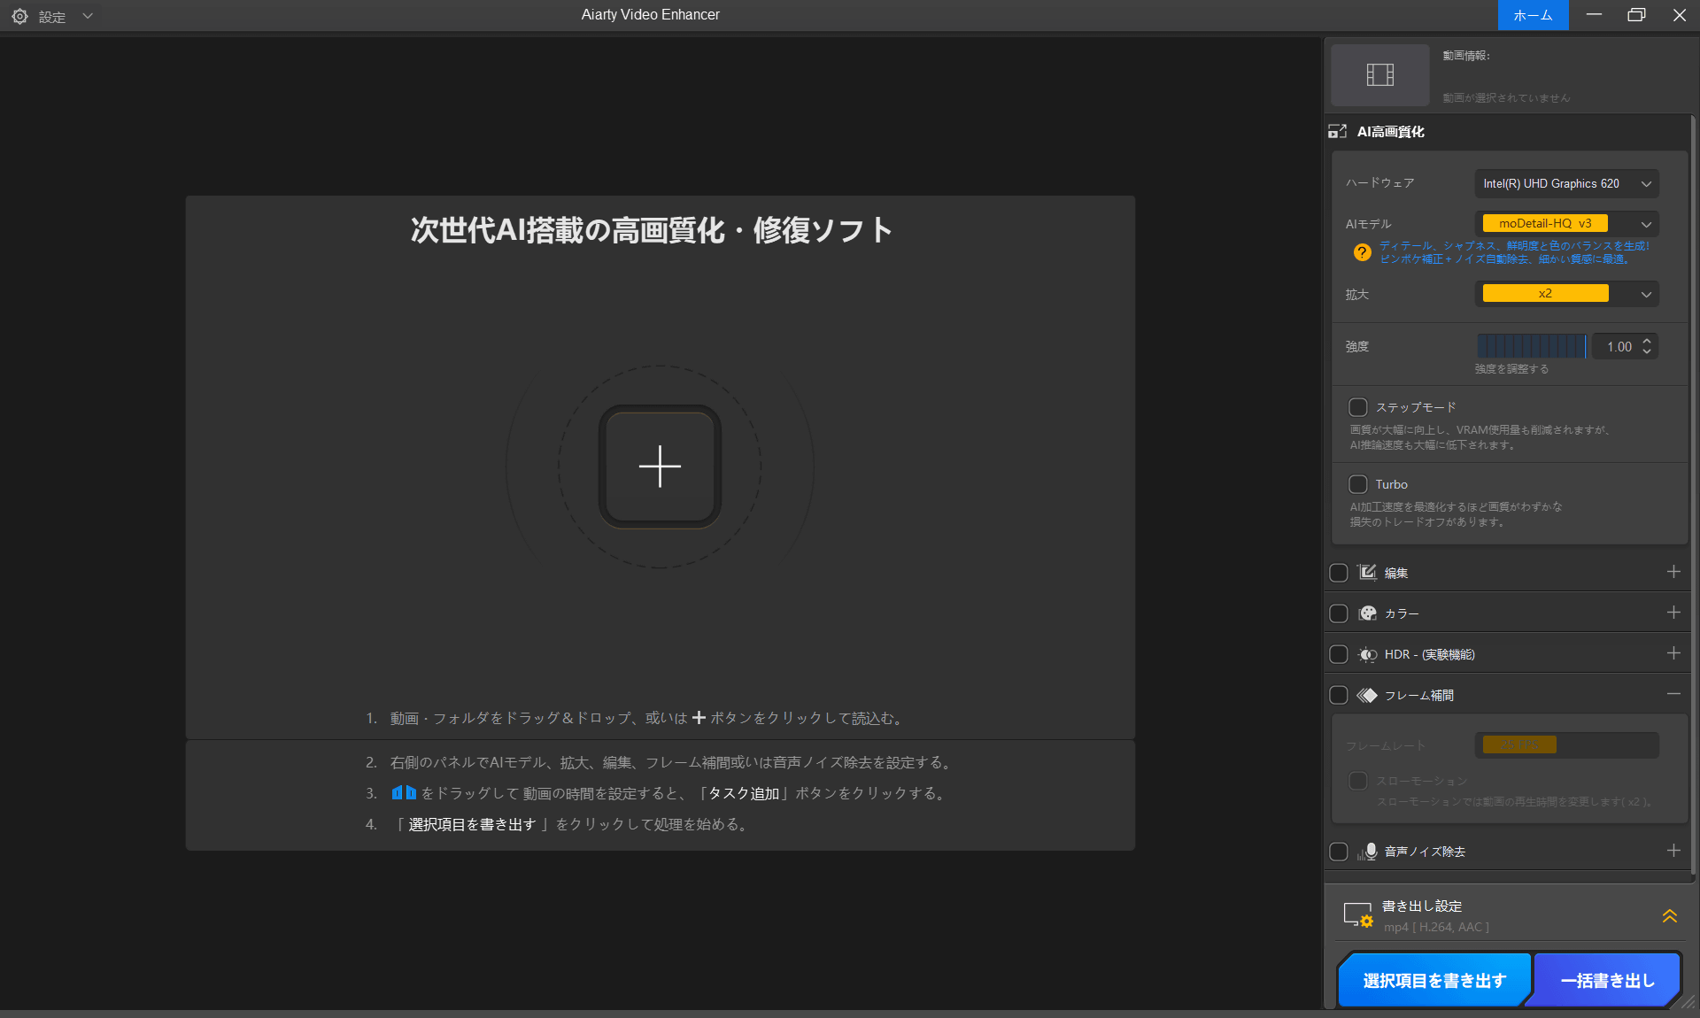Click the 一括書き出し batch export button
The image size is (1700, 1018).
pos(1607,981)
